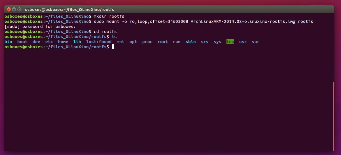This screenshot has width=341, height=155.
Task: Click the 'run' directory name
Action: tap(177, 42)
